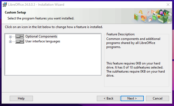Open User interface languages install-state dropdown
The image size is (174, 106).
20,41
